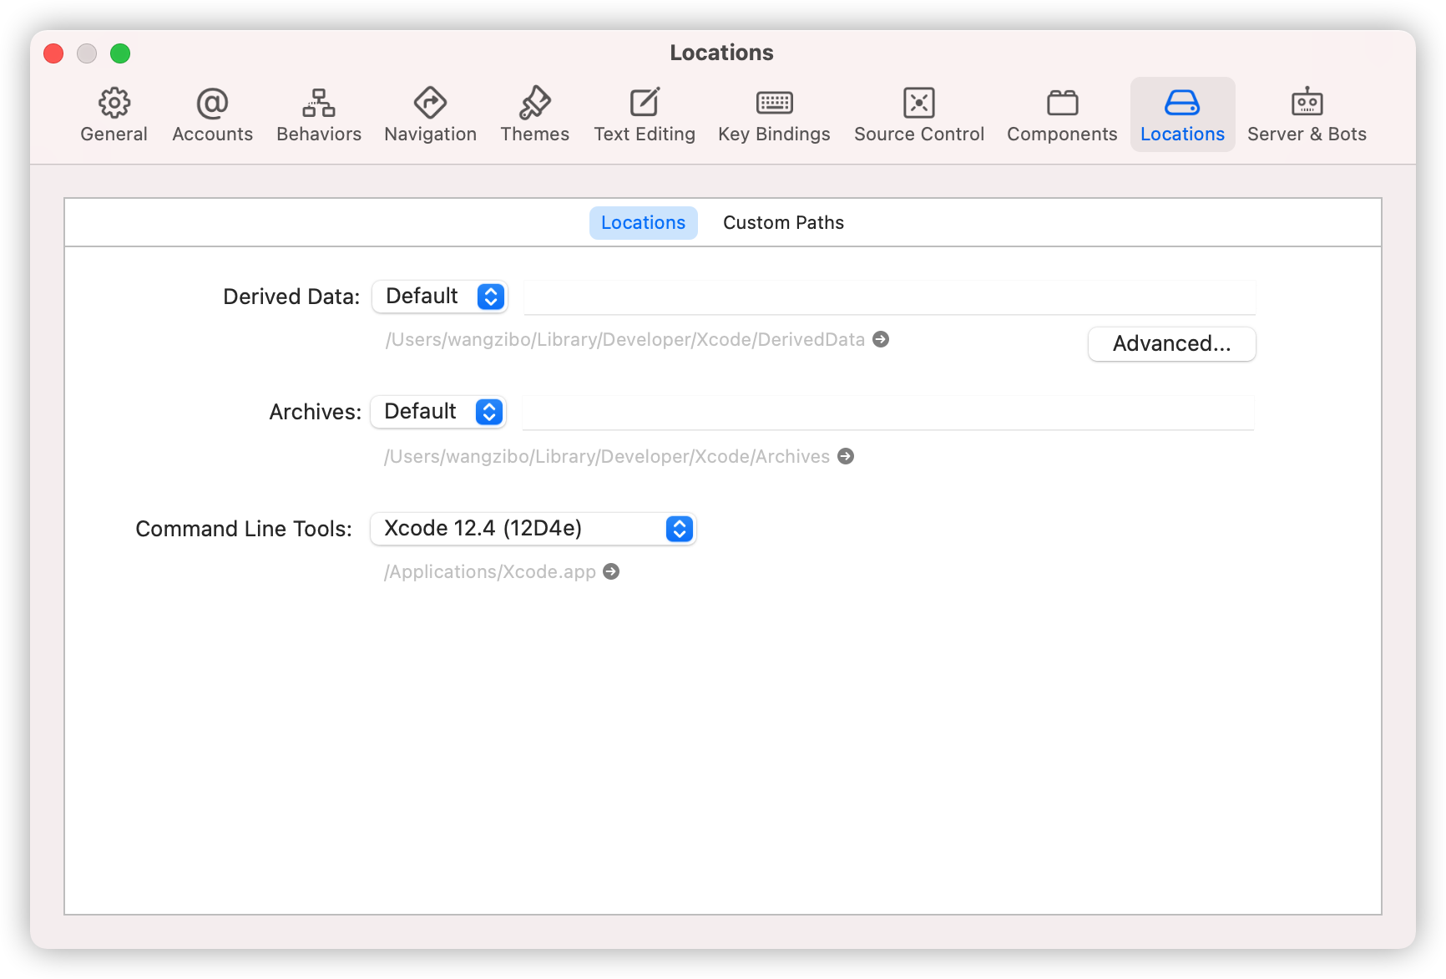Select the Locations toolbar pane
This screenshot has height=979, width=1446.
(x=1182, y=115)
